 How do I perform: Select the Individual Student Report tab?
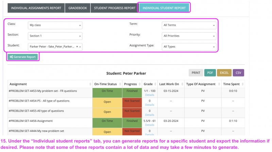pyautogui.click(x=164, y=8)
